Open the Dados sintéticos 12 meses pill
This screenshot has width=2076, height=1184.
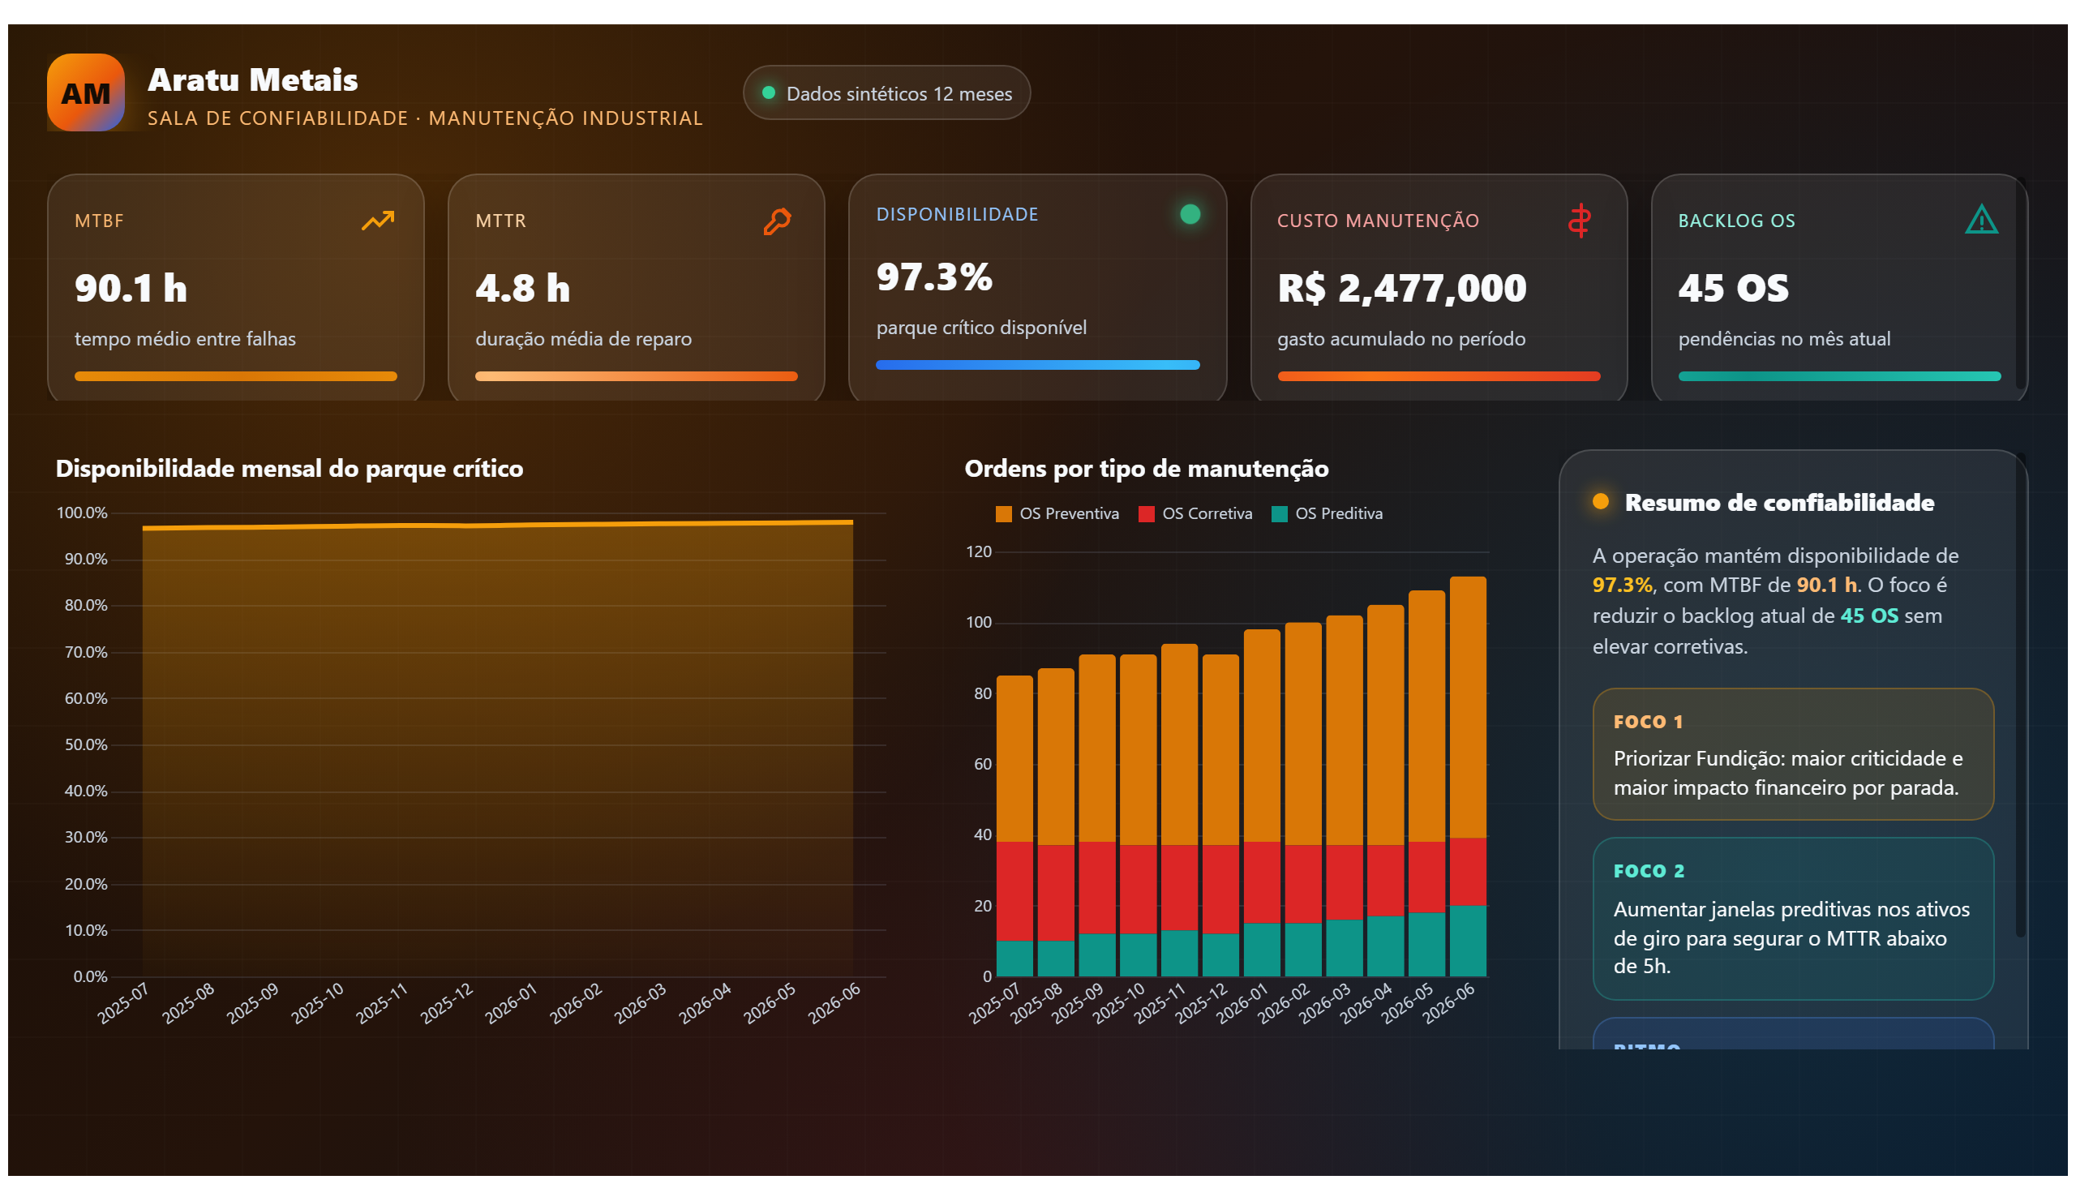pos(886,92)
